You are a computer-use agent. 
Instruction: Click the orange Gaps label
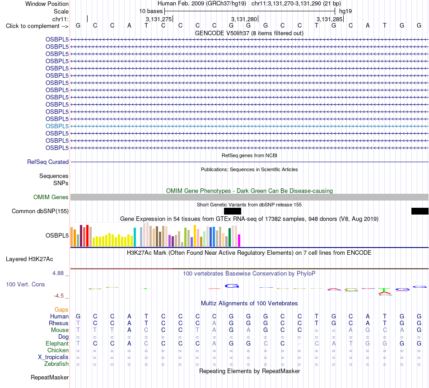(61, 309)
